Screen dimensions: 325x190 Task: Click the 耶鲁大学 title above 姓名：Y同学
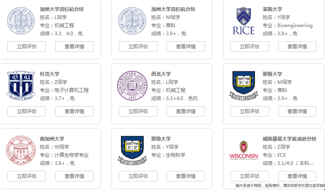161,139
